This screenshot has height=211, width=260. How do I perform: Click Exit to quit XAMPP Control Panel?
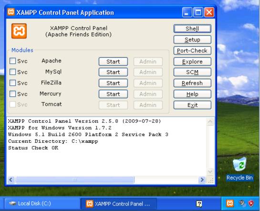pos(192,105)
